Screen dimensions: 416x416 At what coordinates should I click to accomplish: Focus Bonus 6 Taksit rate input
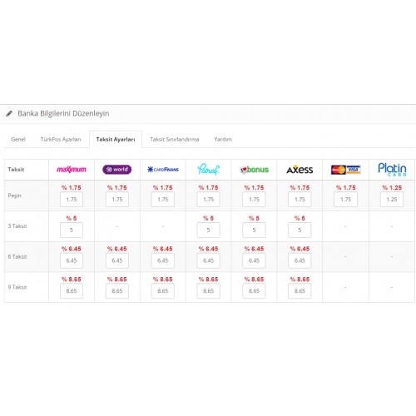point(254,260)
